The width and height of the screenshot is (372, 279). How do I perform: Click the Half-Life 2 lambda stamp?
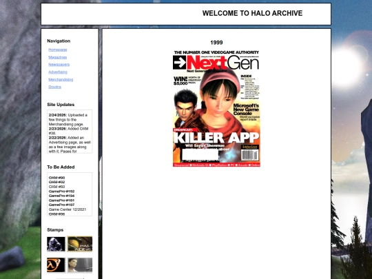[x=56, y=265]
